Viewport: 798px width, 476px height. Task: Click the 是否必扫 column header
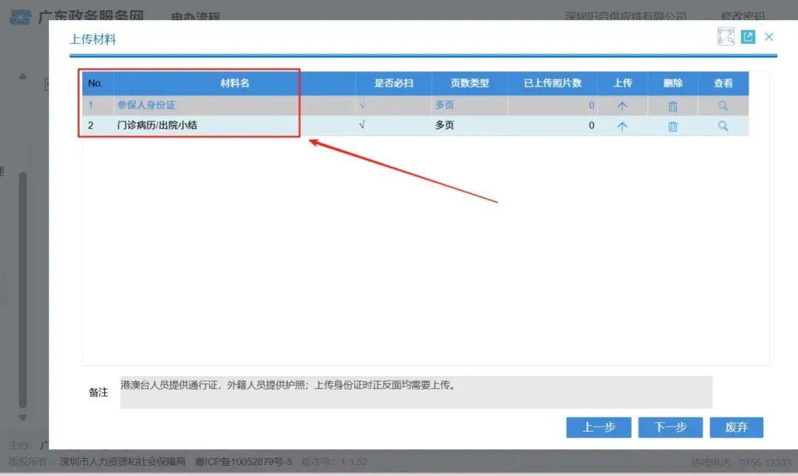(x=393, y=84)
